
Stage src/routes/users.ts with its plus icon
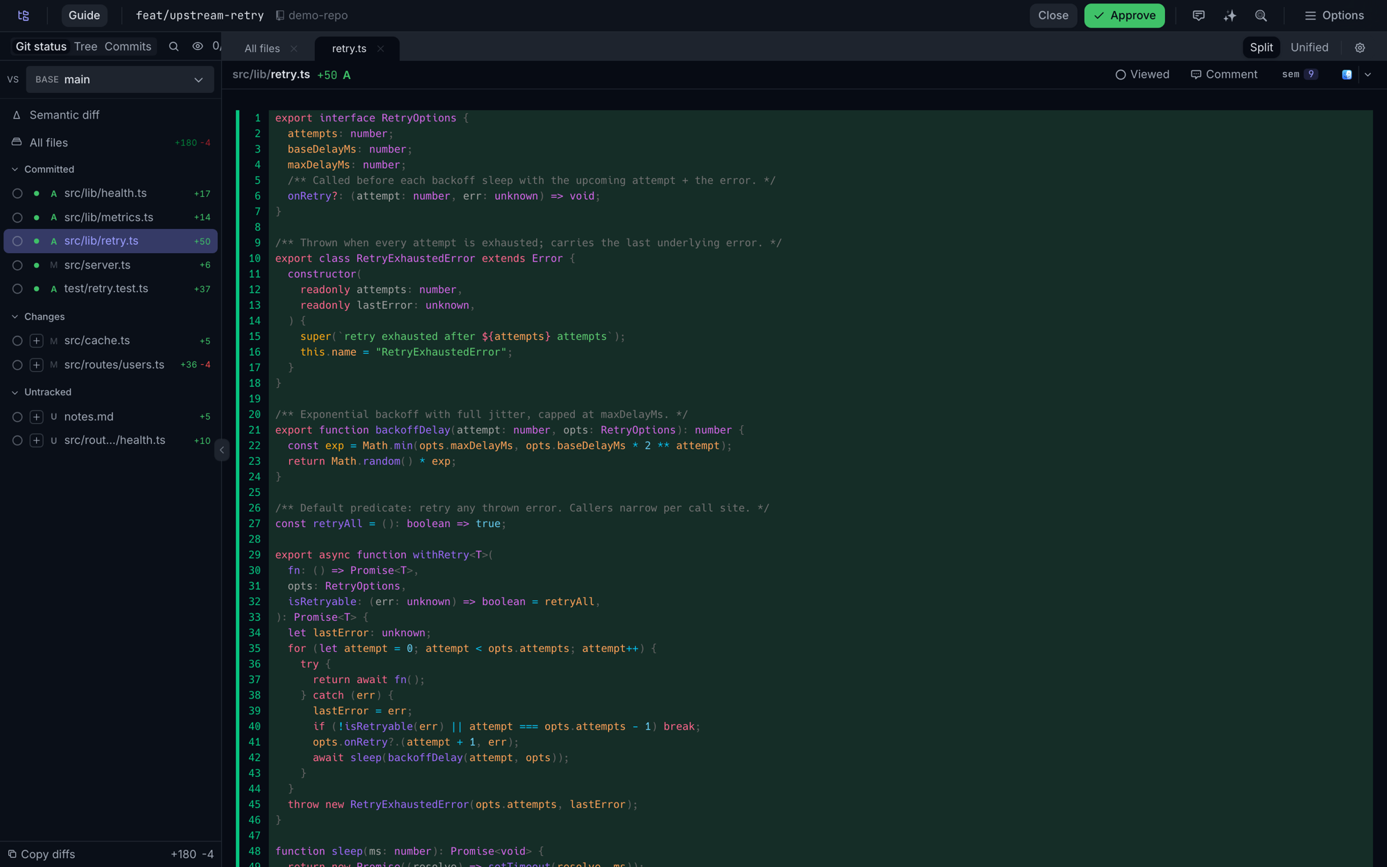tap(37, 365)
